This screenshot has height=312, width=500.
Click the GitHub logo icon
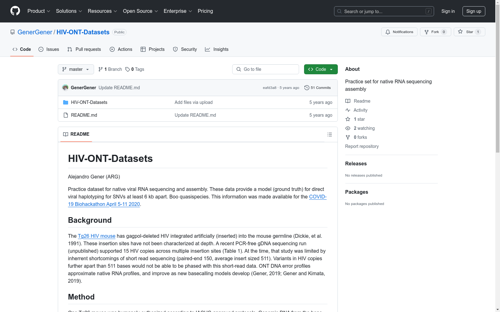click(15, 11)
